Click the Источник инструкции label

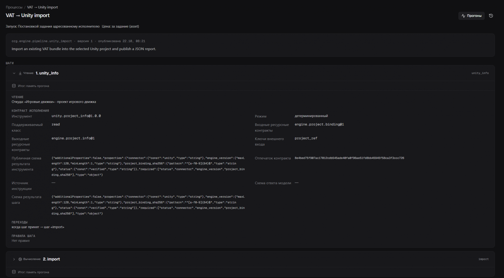point(22,186)
